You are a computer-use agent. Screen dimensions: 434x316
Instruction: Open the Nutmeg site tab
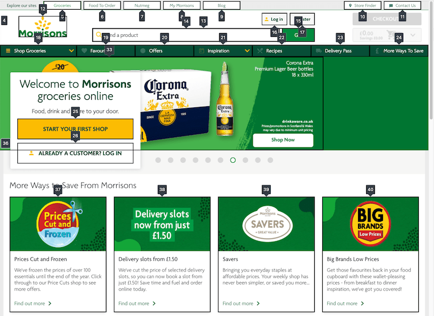(x=142, y=5)
